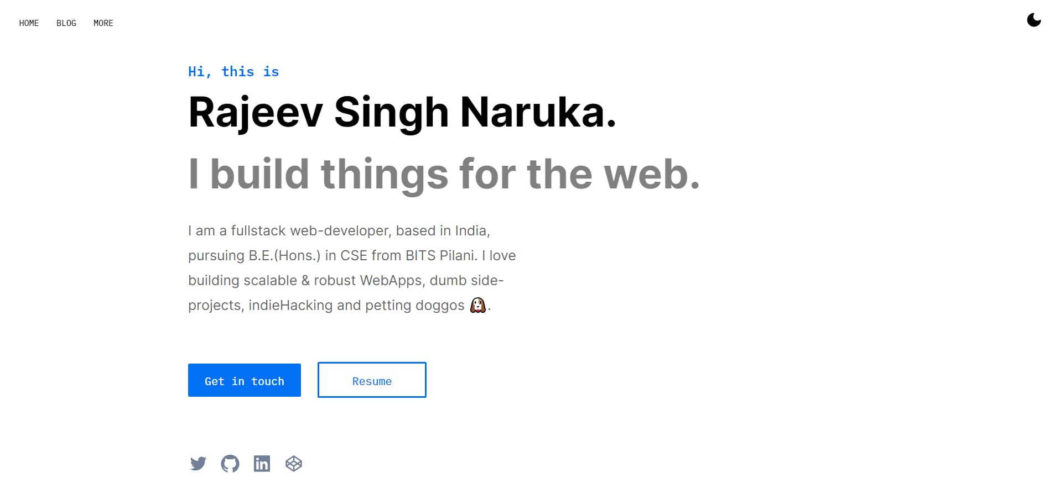The height and width of the screenshot is (489, 1049).
Task: Select the Twitter bird glyph in footer
Action: (x=199, y=464)
